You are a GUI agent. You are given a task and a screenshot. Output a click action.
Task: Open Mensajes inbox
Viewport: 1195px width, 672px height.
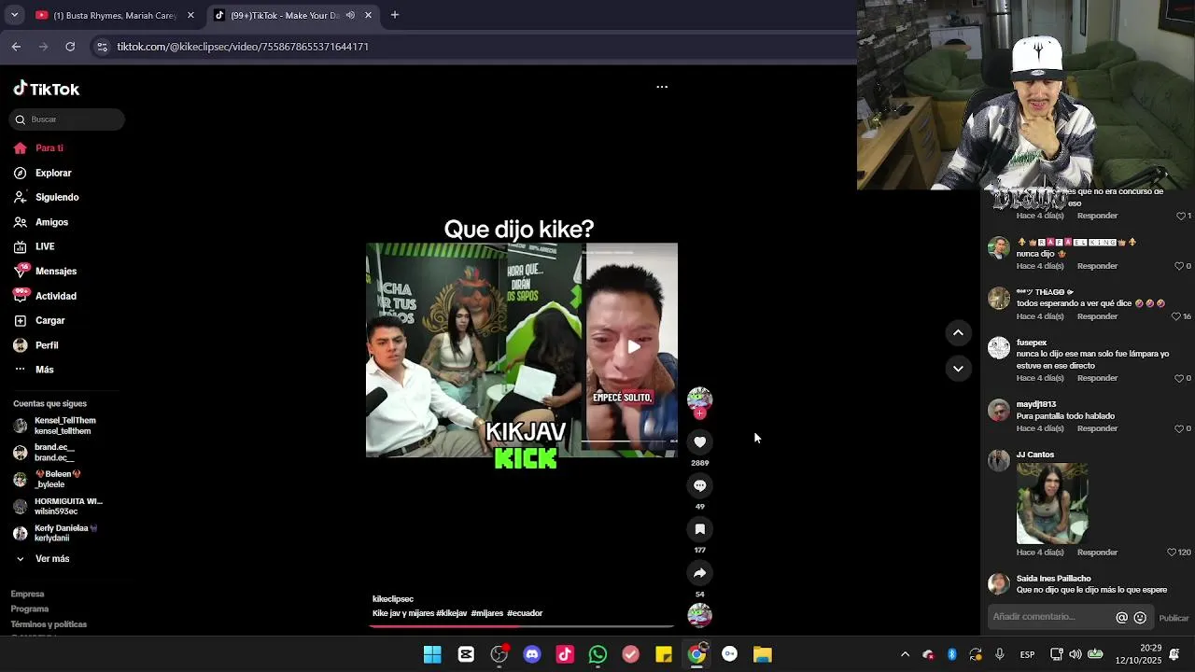click(x=56, y=271)
